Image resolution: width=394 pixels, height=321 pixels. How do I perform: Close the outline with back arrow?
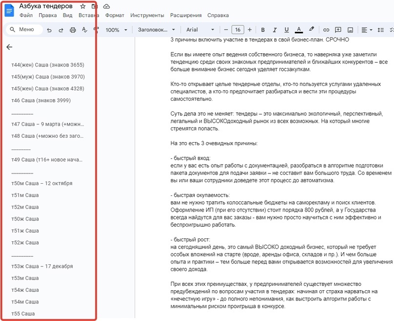tap(9, 47)
